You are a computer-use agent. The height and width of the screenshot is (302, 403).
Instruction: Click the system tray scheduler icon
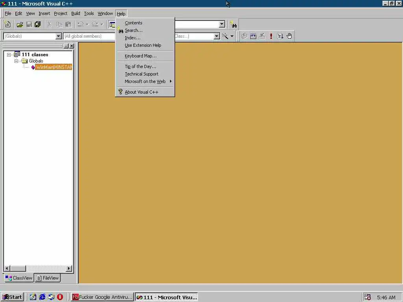(368, 297)
